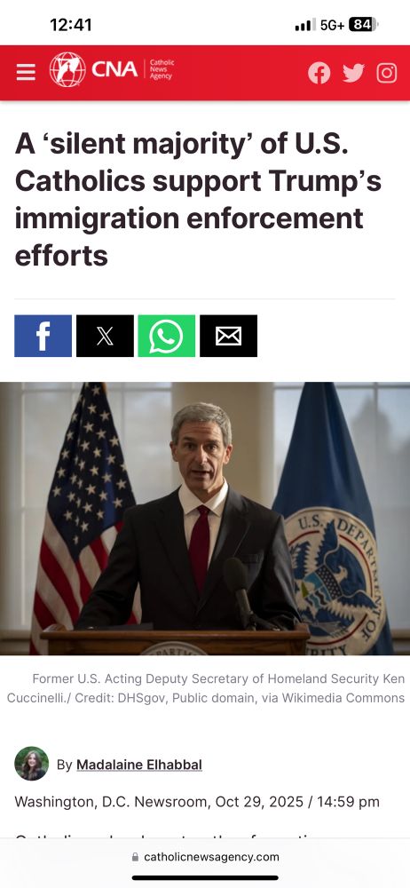Image resolution: width=410 pixels, height=888 pixels.
Task: Share article via WhatsApp
Action: coord(167,336)
